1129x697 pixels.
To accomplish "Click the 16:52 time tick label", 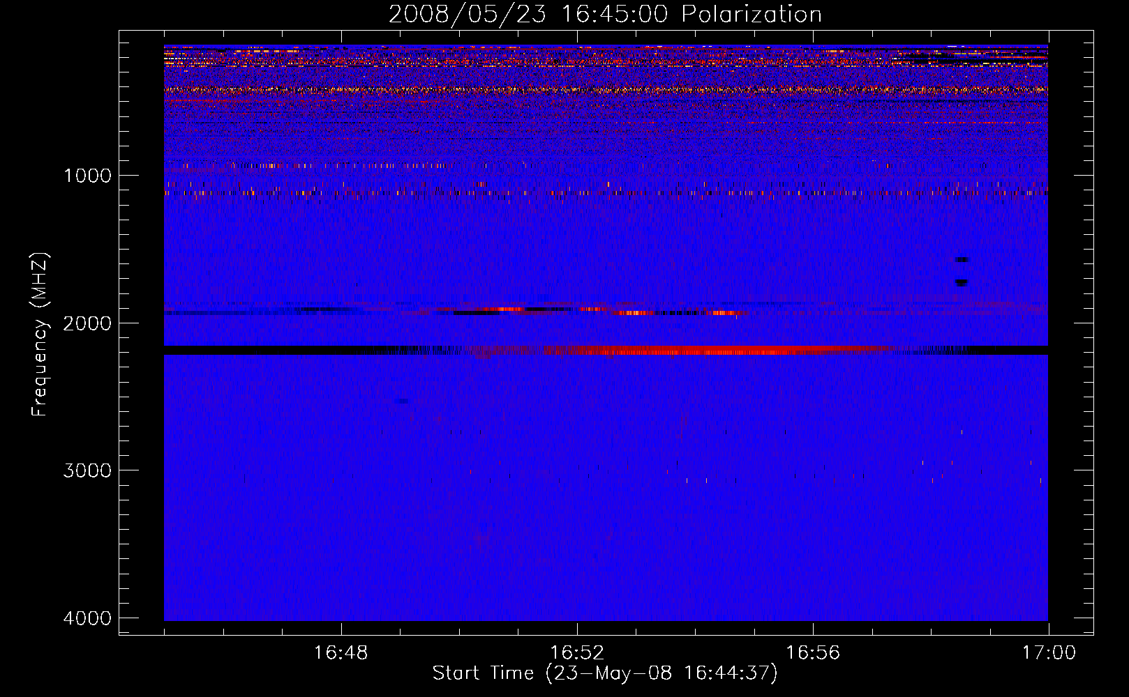I will pyautogui.click(x=577, y=653).
